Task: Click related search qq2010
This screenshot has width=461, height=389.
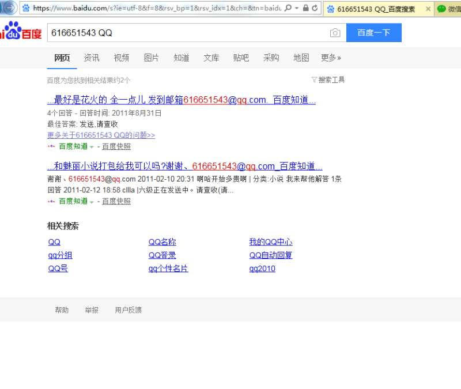Action: pos(262,269)
